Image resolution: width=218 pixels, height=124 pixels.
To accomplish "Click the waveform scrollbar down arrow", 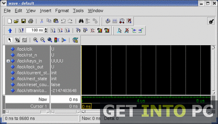I will pyautogui.click(x=213, y=93).
